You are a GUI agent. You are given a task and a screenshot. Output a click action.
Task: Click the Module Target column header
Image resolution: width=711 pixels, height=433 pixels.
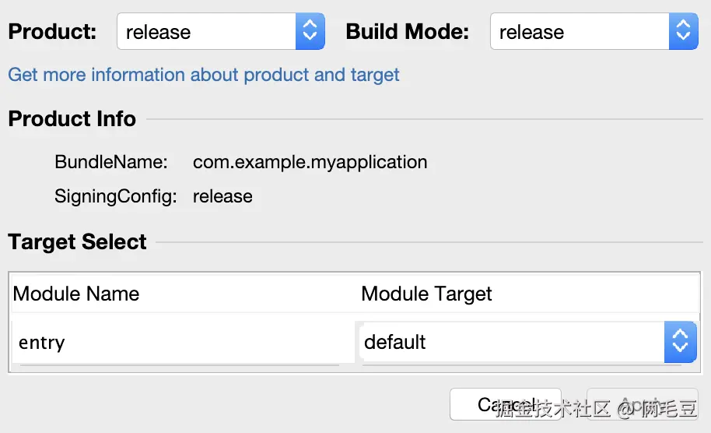[x=426, y=294]
